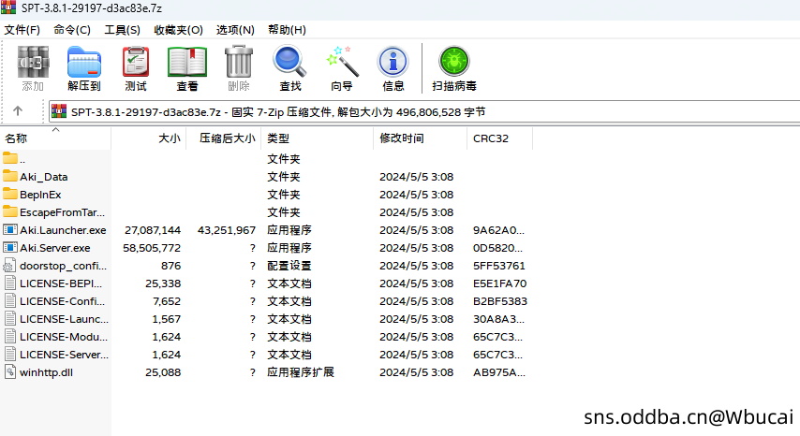Click the LICENSE-Launc... document icon
Screen dimensions: 800x436
pos(10,319)
